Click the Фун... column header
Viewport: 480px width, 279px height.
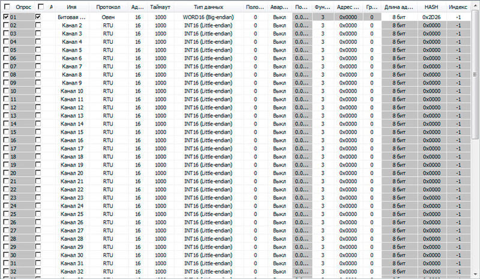pos(322,7)
